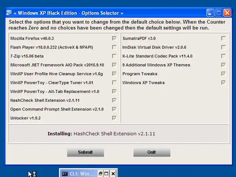
Task: Click the 'Installing:' status text
Action: pos(60,133)
